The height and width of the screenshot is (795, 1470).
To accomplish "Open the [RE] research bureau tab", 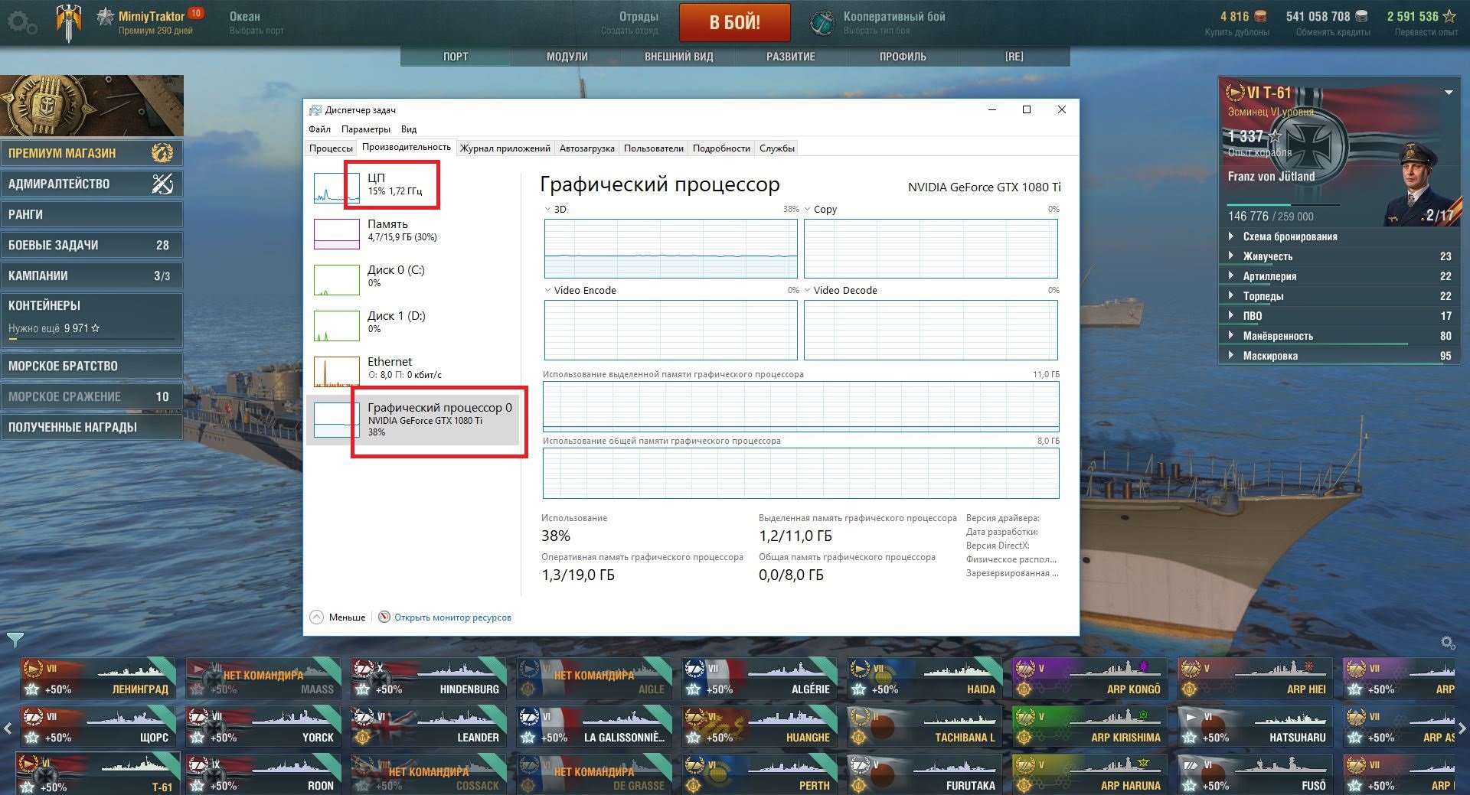I will (1014, 57).
